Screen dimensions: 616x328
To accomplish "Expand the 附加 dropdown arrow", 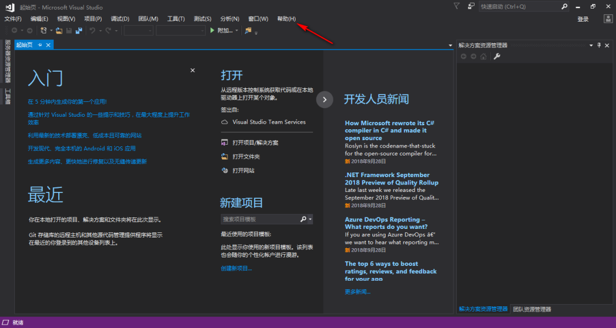I will pyautogui.click(x=236, y=30).
